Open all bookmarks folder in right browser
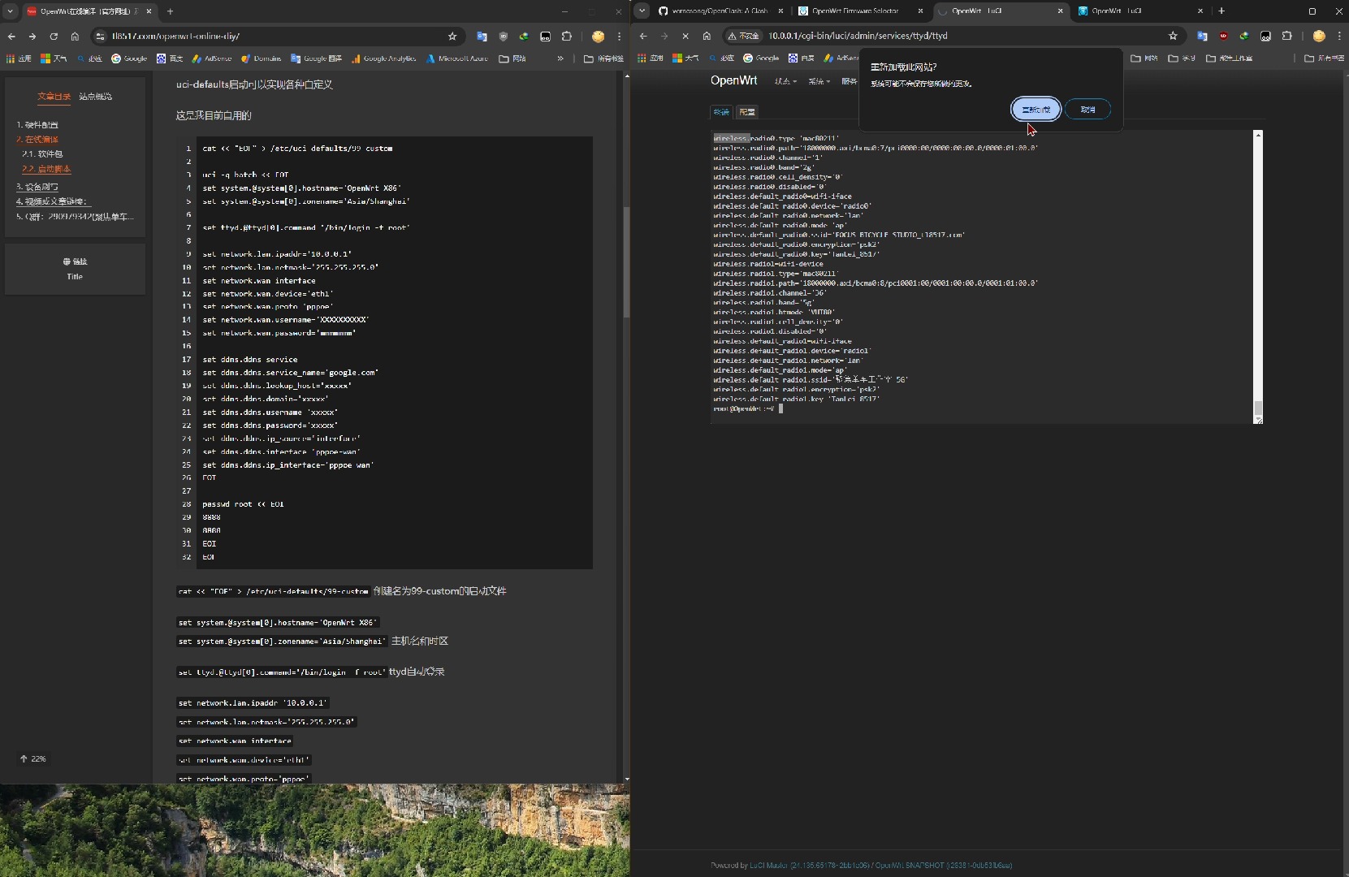 [x=1324, y=58]
